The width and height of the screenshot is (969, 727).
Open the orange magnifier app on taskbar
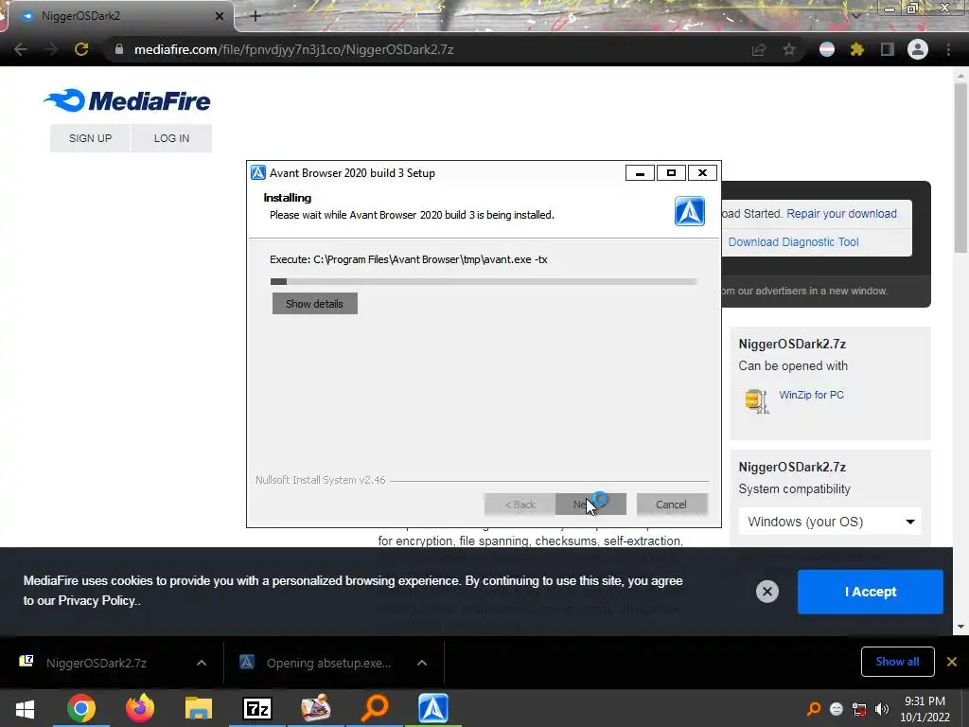(375, 708)
